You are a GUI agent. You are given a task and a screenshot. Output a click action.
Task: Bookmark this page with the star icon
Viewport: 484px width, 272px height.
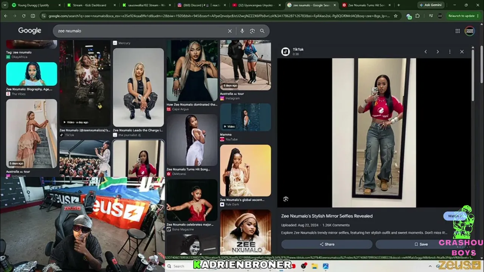click(x=396, y=16)
